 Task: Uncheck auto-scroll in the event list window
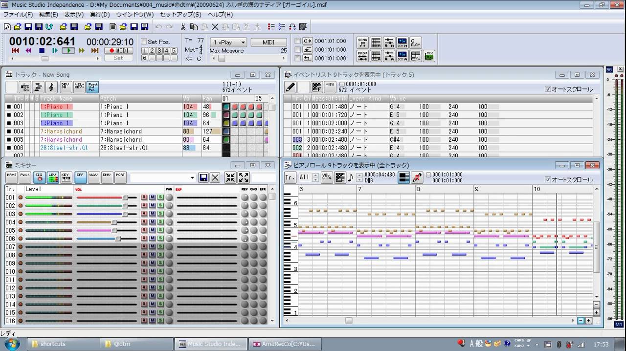tap(548, 89)
